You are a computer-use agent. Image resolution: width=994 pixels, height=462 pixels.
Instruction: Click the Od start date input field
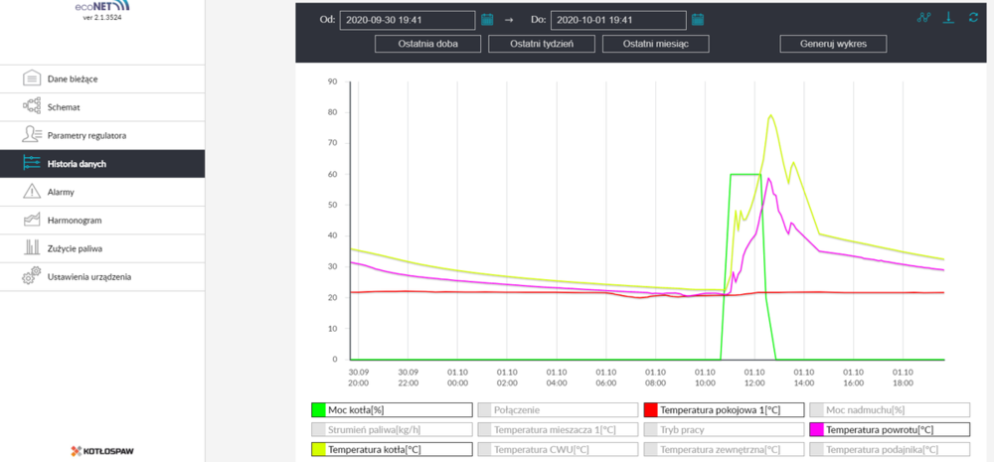pos(407,20)
